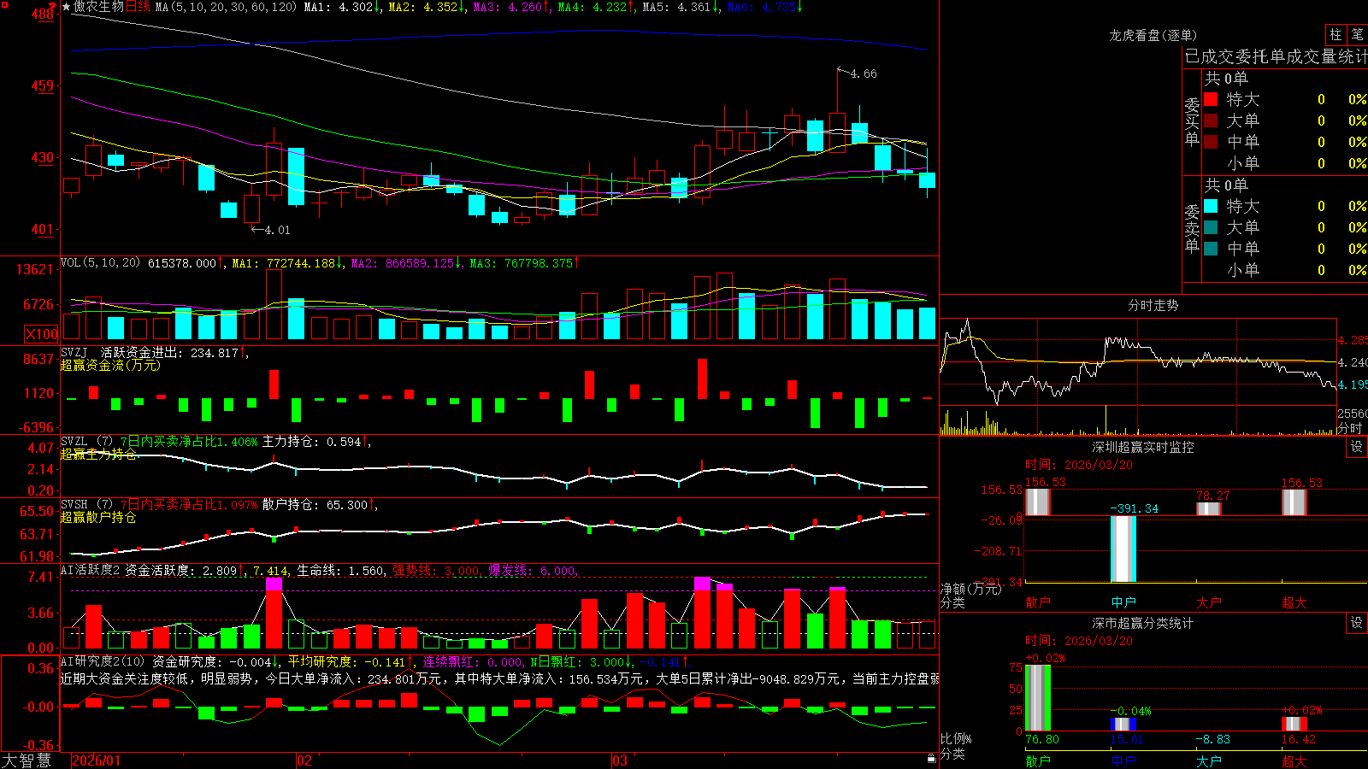Click the green 散户 76.80 ratio bar
The width and height of the screenshot is (1368, 769).
pyautogui.click(x=1038, y=698)
